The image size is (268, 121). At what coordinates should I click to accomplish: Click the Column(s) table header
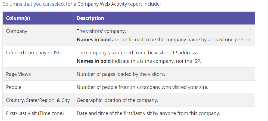click(18, 18)
